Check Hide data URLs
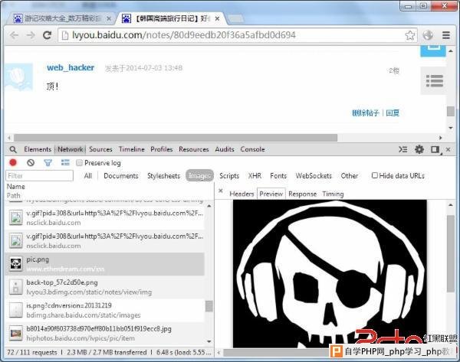Image resolution: width=460 pixels, height=362 pixels. point(374,175)
